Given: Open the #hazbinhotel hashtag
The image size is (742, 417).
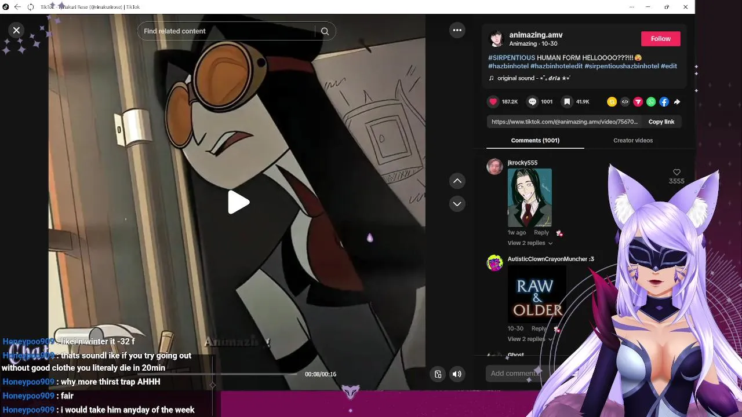Looking at the screenshot, I should [508, 66].
